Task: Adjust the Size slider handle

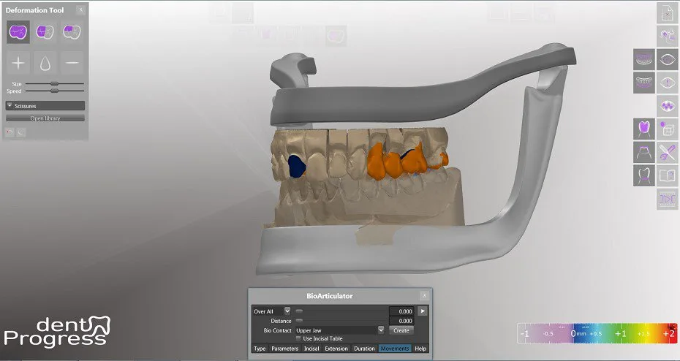Action: coord(54,83)
